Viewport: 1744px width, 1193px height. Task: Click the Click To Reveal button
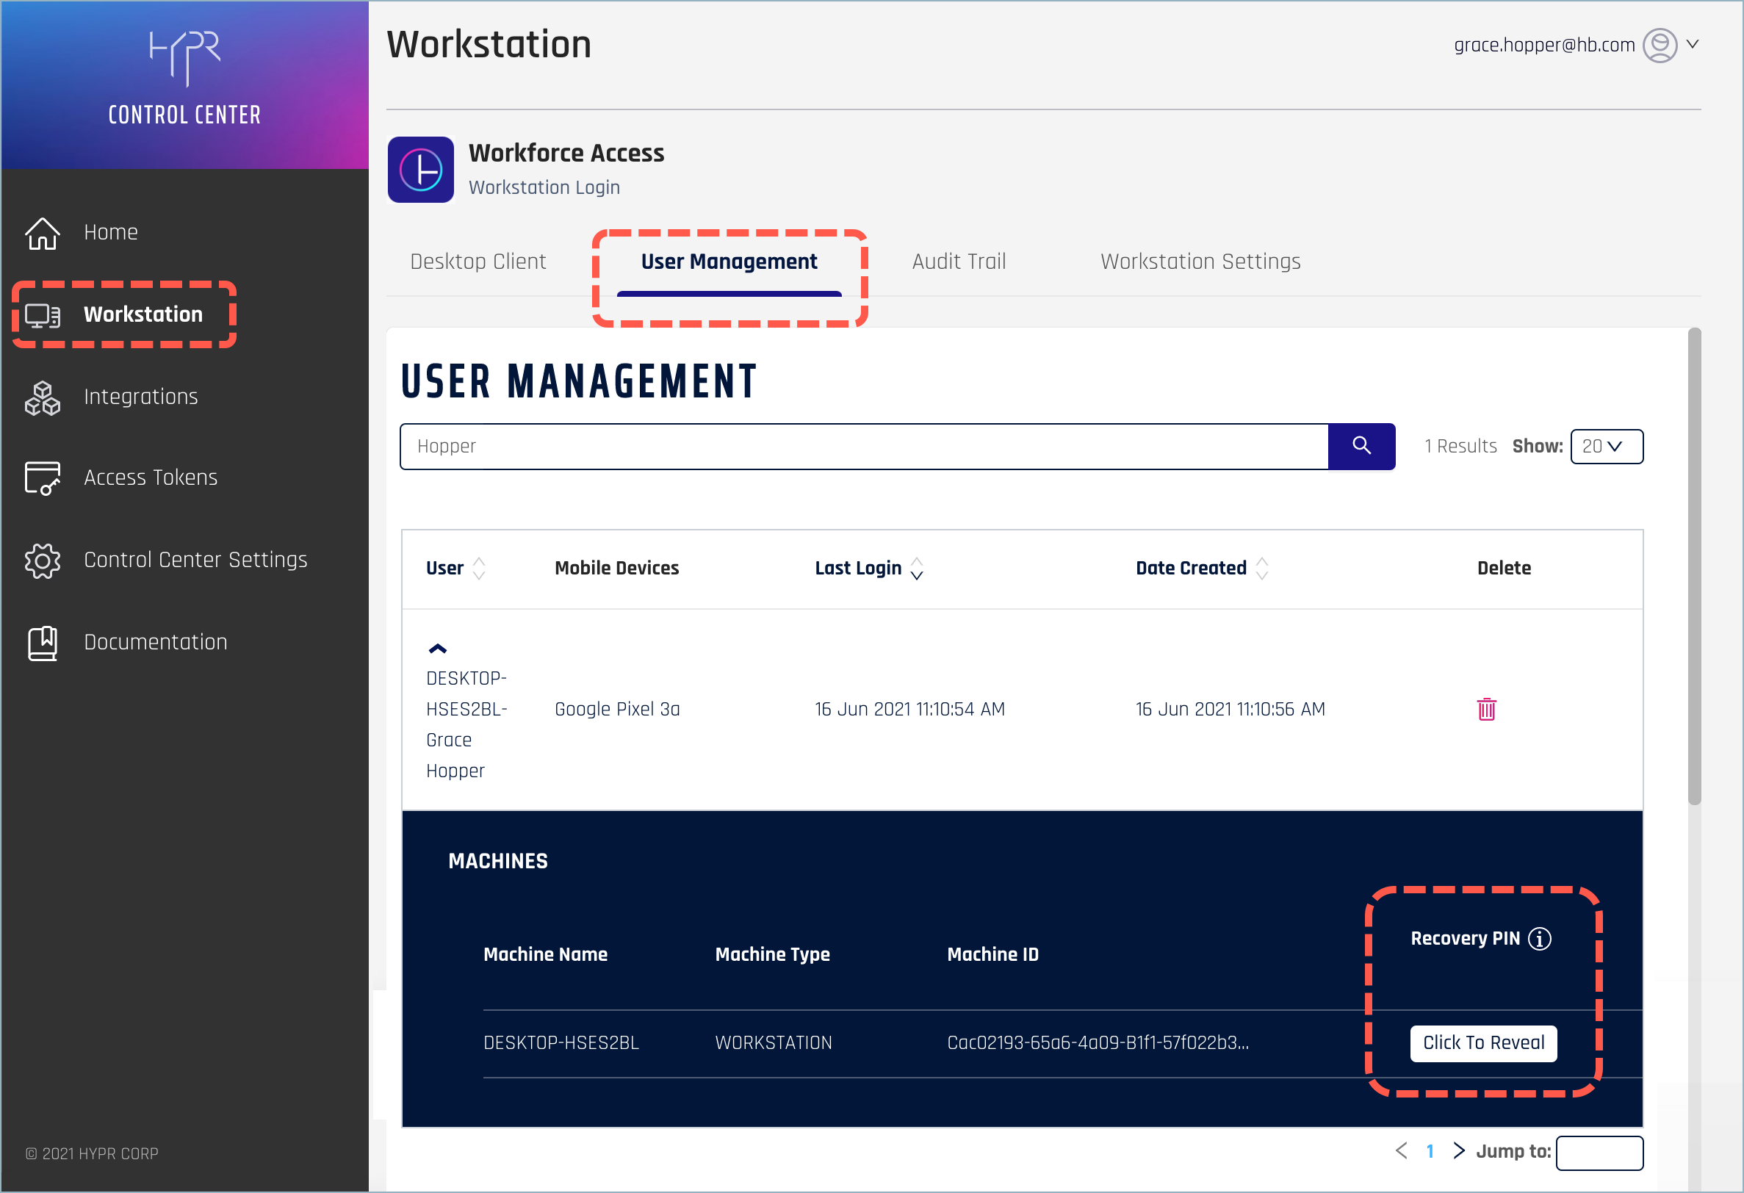pyautogui.click(x=1483, y=1043)
